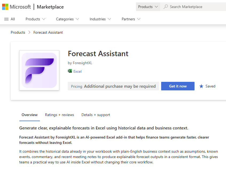This screenshot has height=169, width=226.
Task: Click the Marketplace header text
Action: pyautogui.click(x=50, y=7)
